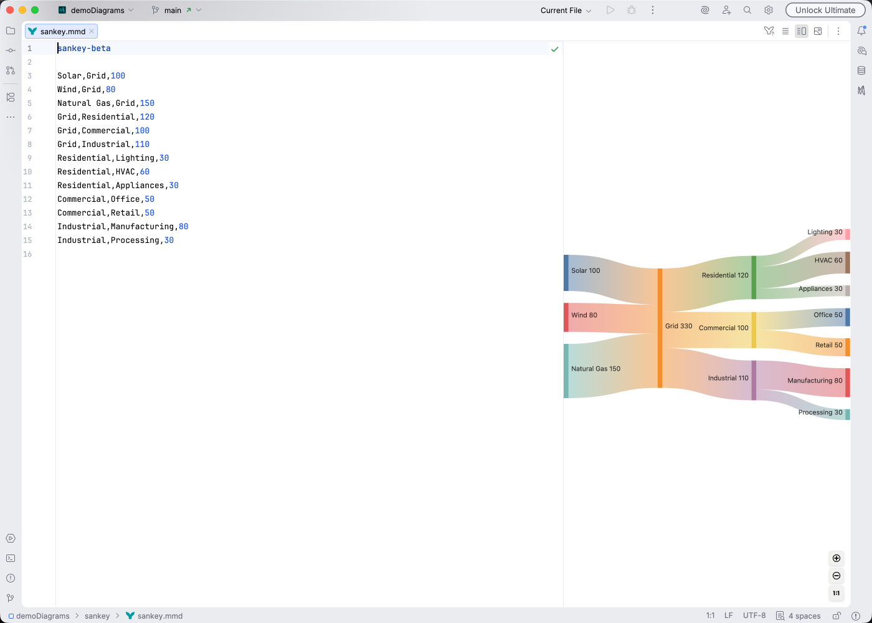
Task: Reset diagram zoom to 1:1
Action: pyautogui.click(x=836, y=593)
